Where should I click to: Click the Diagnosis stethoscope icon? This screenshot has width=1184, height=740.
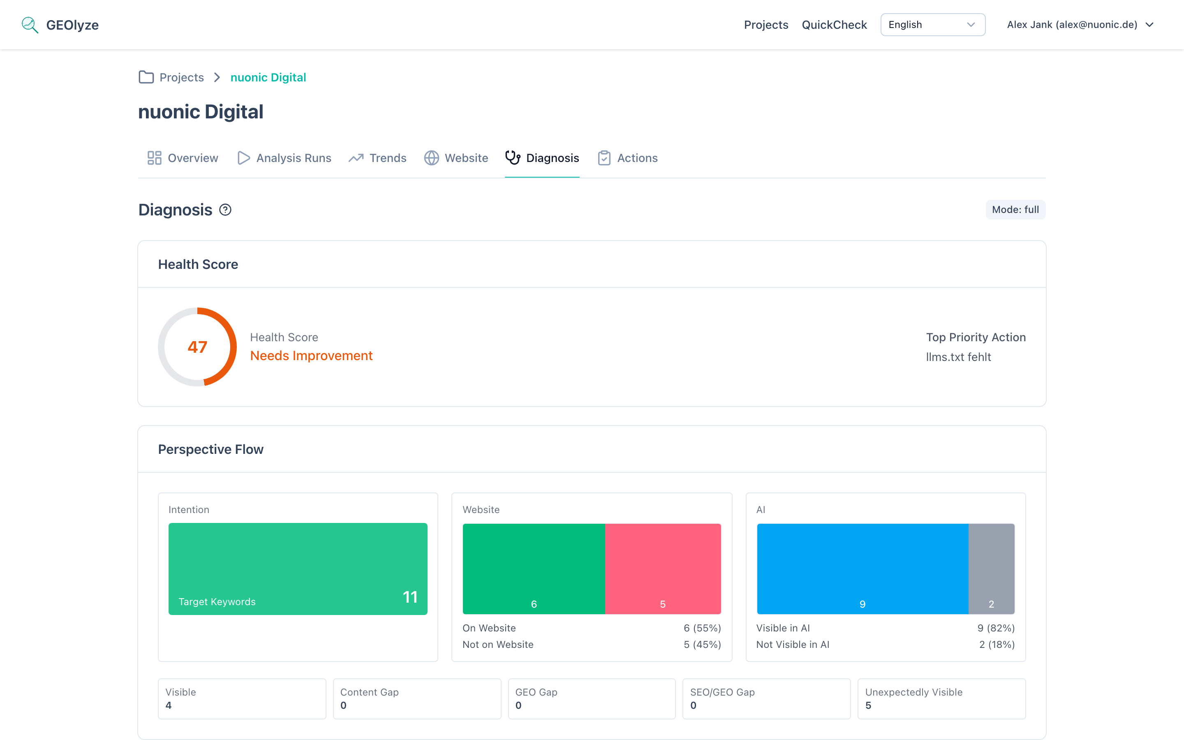coord(512,157)
